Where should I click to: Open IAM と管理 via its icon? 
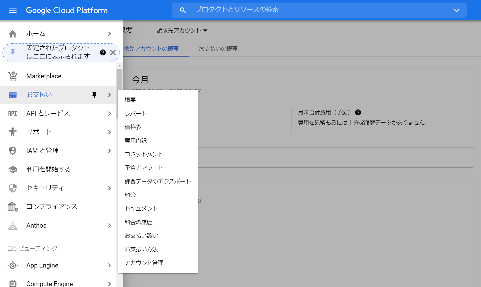pos(12,150)
